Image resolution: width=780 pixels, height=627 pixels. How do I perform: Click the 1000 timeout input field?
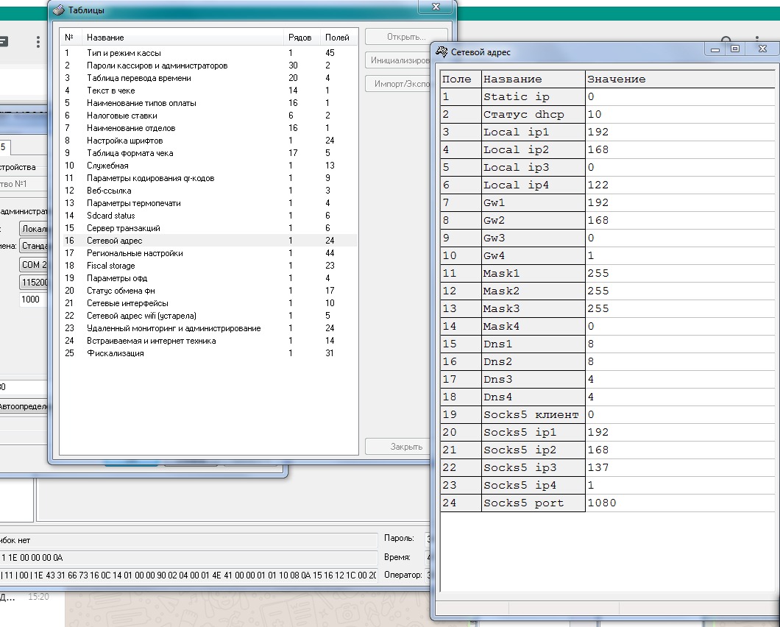[34, 299]
